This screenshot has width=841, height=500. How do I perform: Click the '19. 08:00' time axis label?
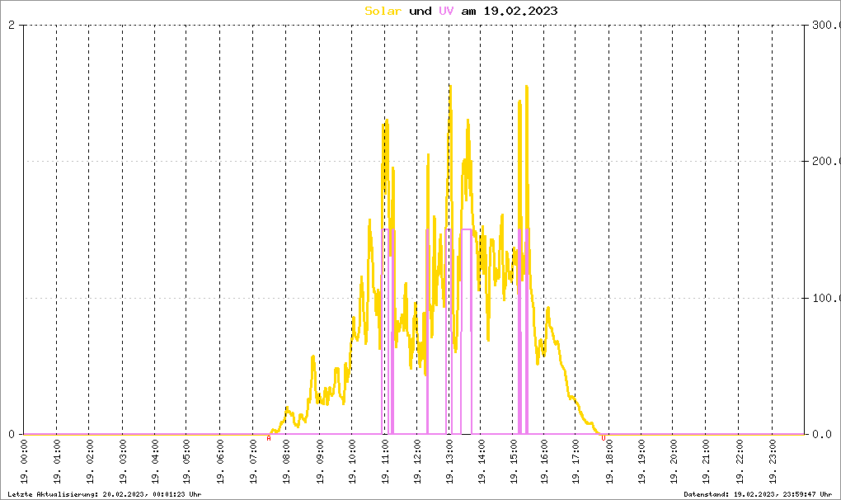[286, 461]
